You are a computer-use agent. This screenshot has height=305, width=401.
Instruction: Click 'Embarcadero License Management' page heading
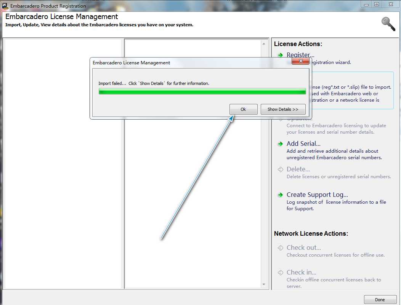point(61,17)
